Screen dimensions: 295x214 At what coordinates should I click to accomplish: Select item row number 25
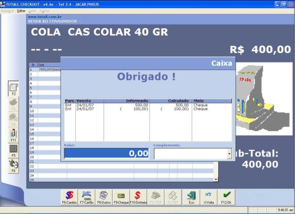pyautogui.click(x=32, y=180)
